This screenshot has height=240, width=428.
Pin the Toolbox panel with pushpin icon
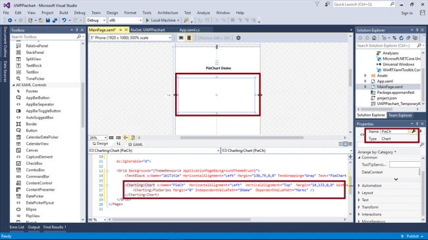tap(77, 30)
